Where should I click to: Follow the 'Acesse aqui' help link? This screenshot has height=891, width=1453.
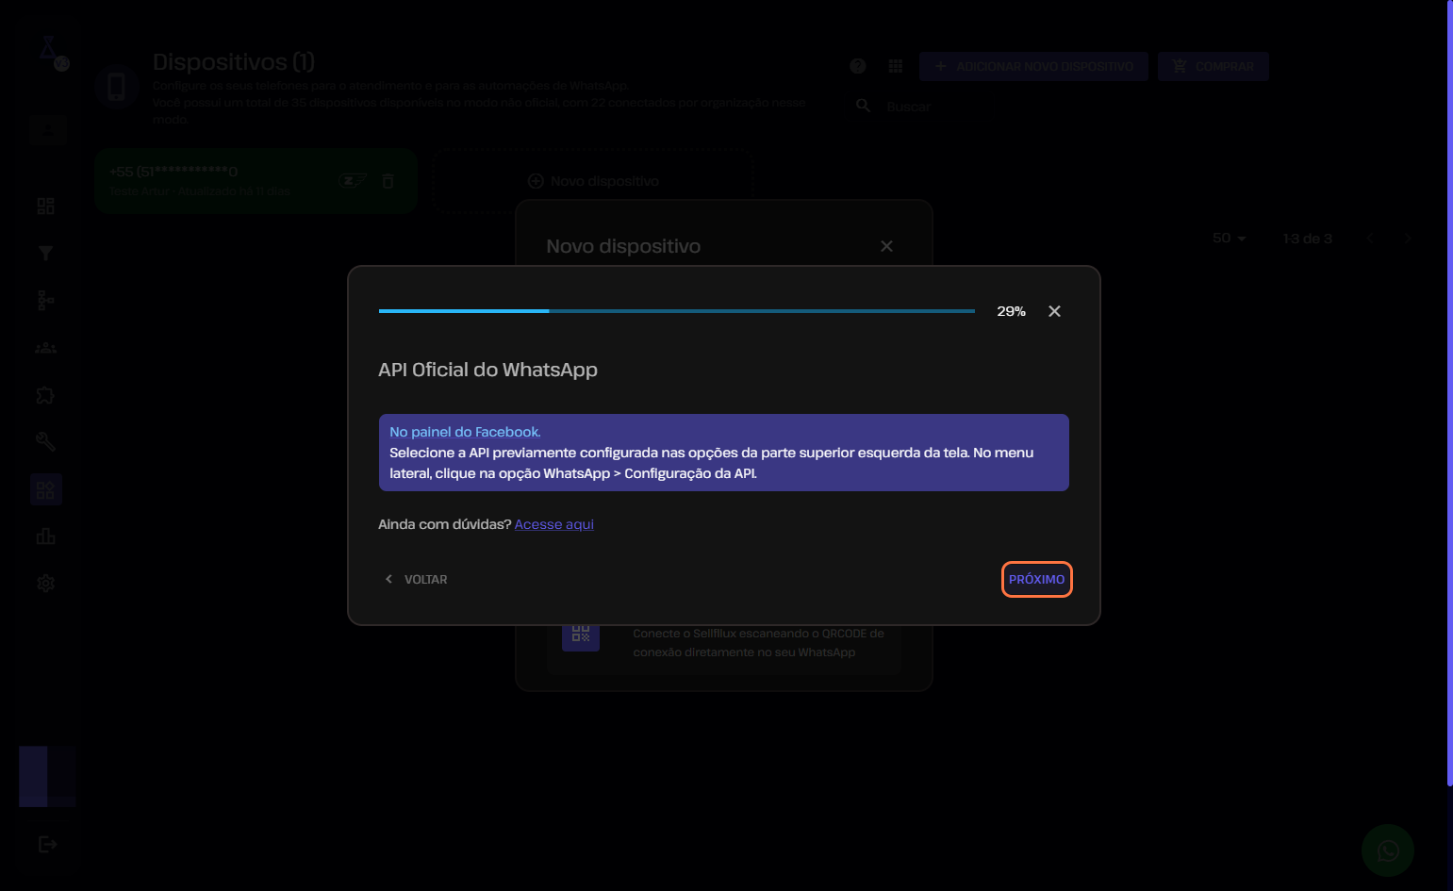pos(553,524)
